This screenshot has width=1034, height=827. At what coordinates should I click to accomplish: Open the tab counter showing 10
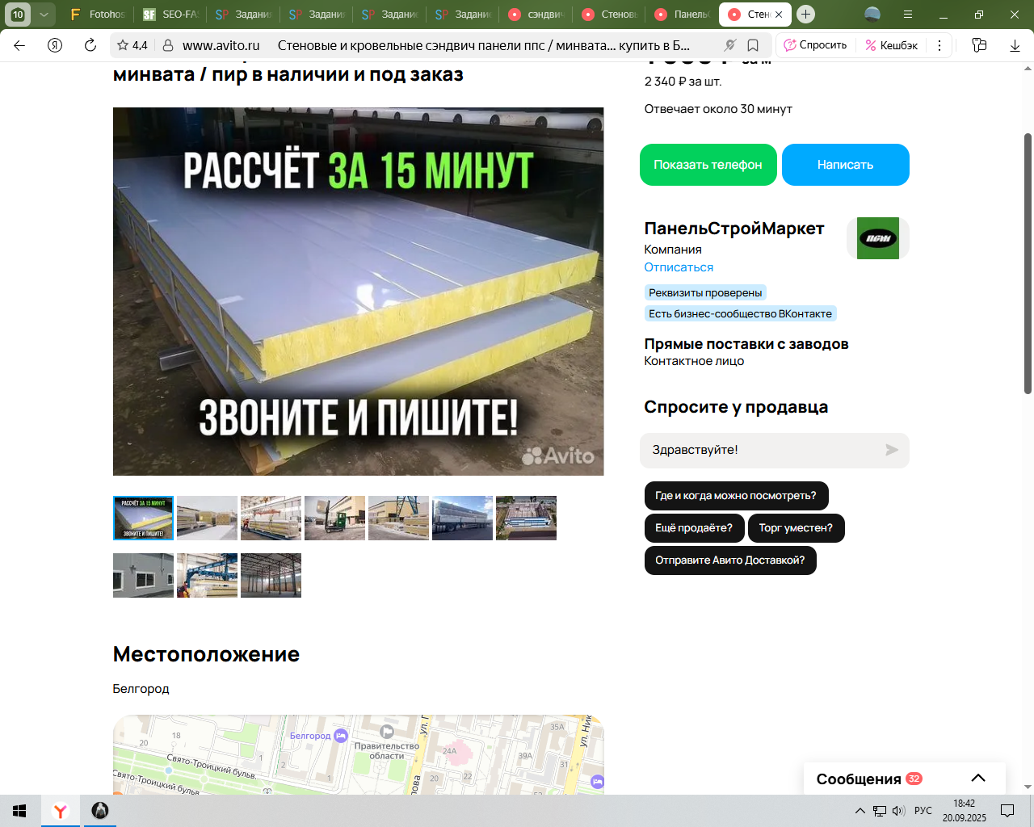point(18,14)
